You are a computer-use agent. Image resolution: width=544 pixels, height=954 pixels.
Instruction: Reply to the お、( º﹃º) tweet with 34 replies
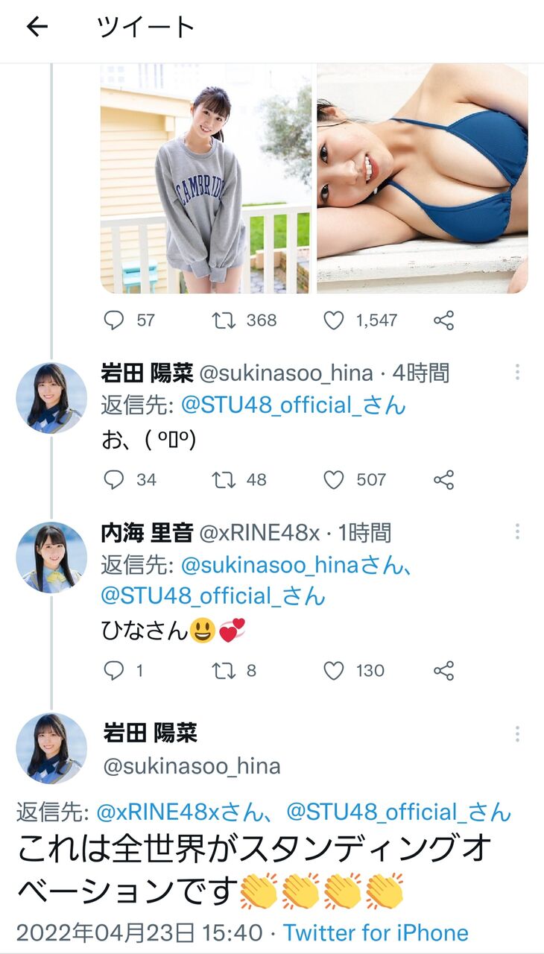click(113, 479)
